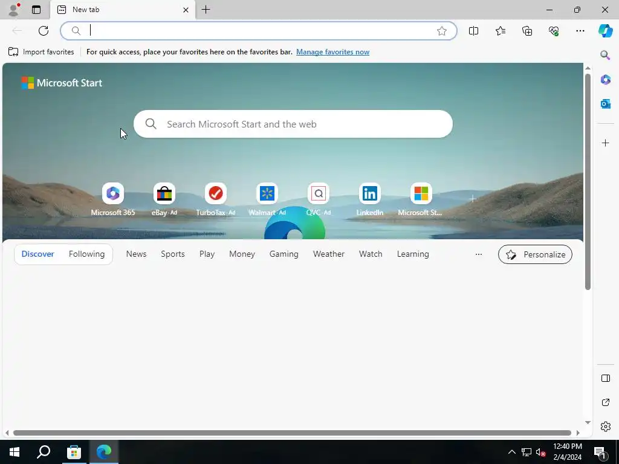The width and height of the screenshot is (619, 464).
Task: Open the Money section
Action: 242,254
